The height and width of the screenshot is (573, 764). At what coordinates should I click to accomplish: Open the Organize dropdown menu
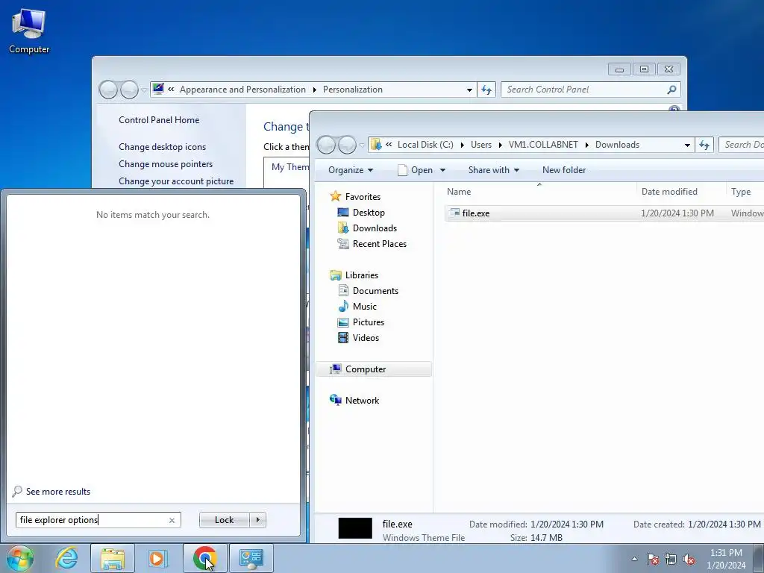351,170
